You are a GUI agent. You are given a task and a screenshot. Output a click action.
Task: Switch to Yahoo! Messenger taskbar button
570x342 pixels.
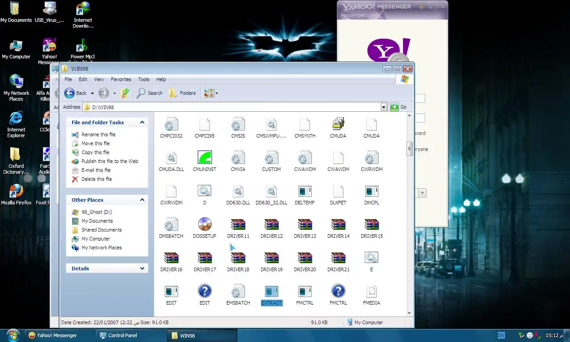[59, 335]
